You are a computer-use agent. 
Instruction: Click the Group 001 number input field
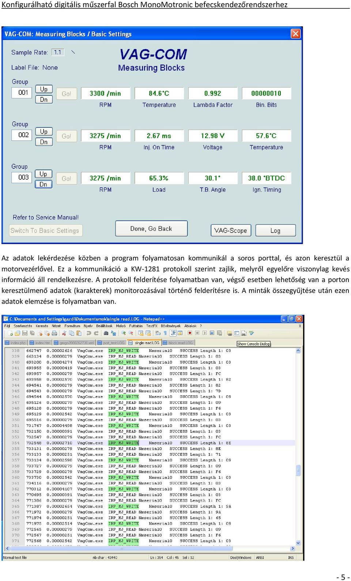point(22,93)
